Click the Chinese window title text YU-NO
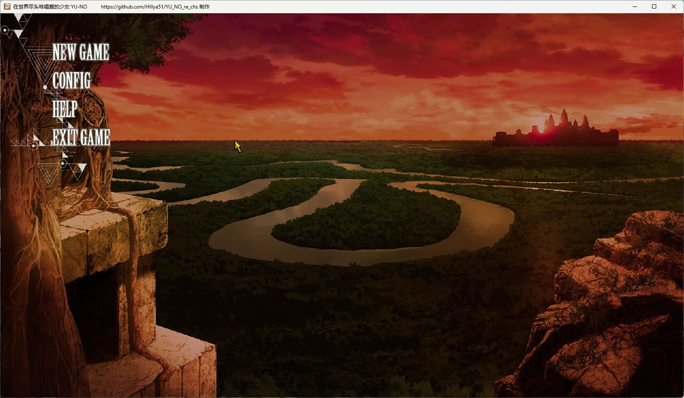Screen dimensions: 684x398 coord(50,7)
